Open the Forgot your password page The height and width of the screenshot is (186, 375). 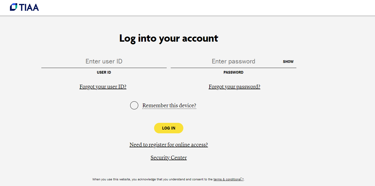click(234, 87)
